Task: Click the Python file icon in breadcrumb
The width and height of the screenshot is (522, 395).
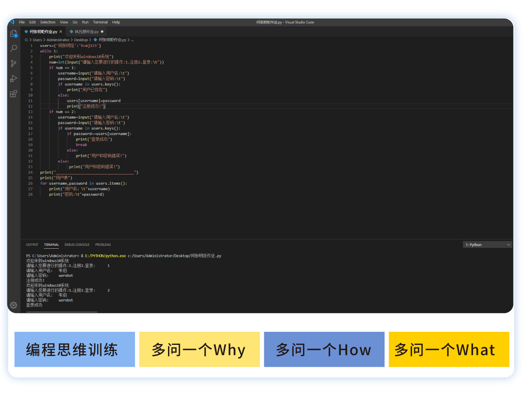Action: (95, 40)
